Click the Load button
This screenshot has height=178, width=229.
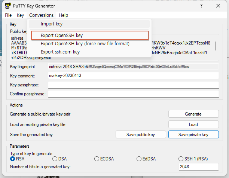[x=193, y=125]
